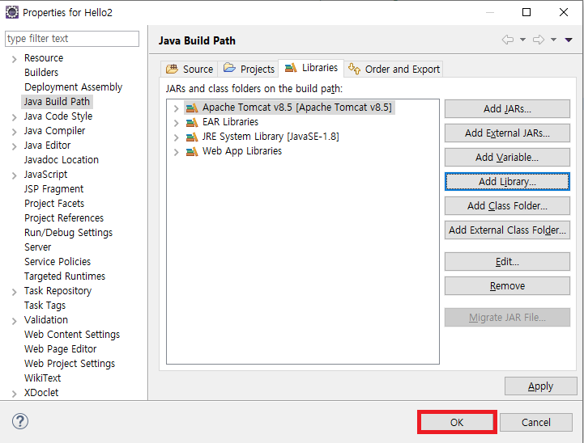Focus the type filter text field
584x443 pixels.
[x=72, y=39]
